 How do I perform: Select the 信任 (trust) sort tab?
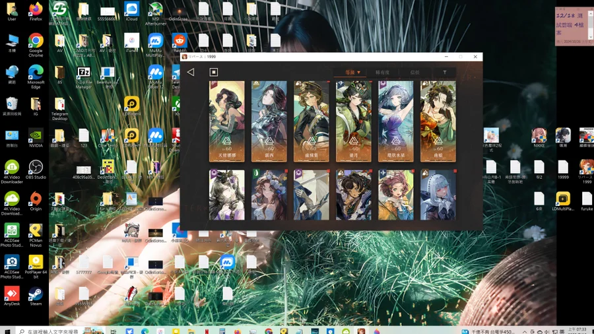point(415,73)
